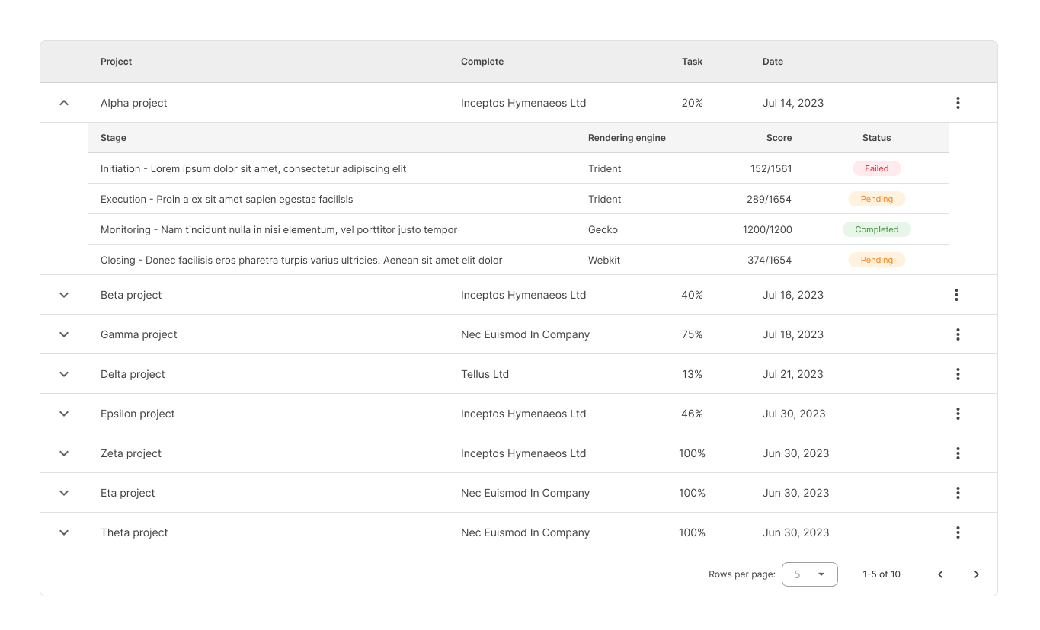Expand the Zeta project row
Viewport: 1040px width, 630px height.
(x=64, y=453)
